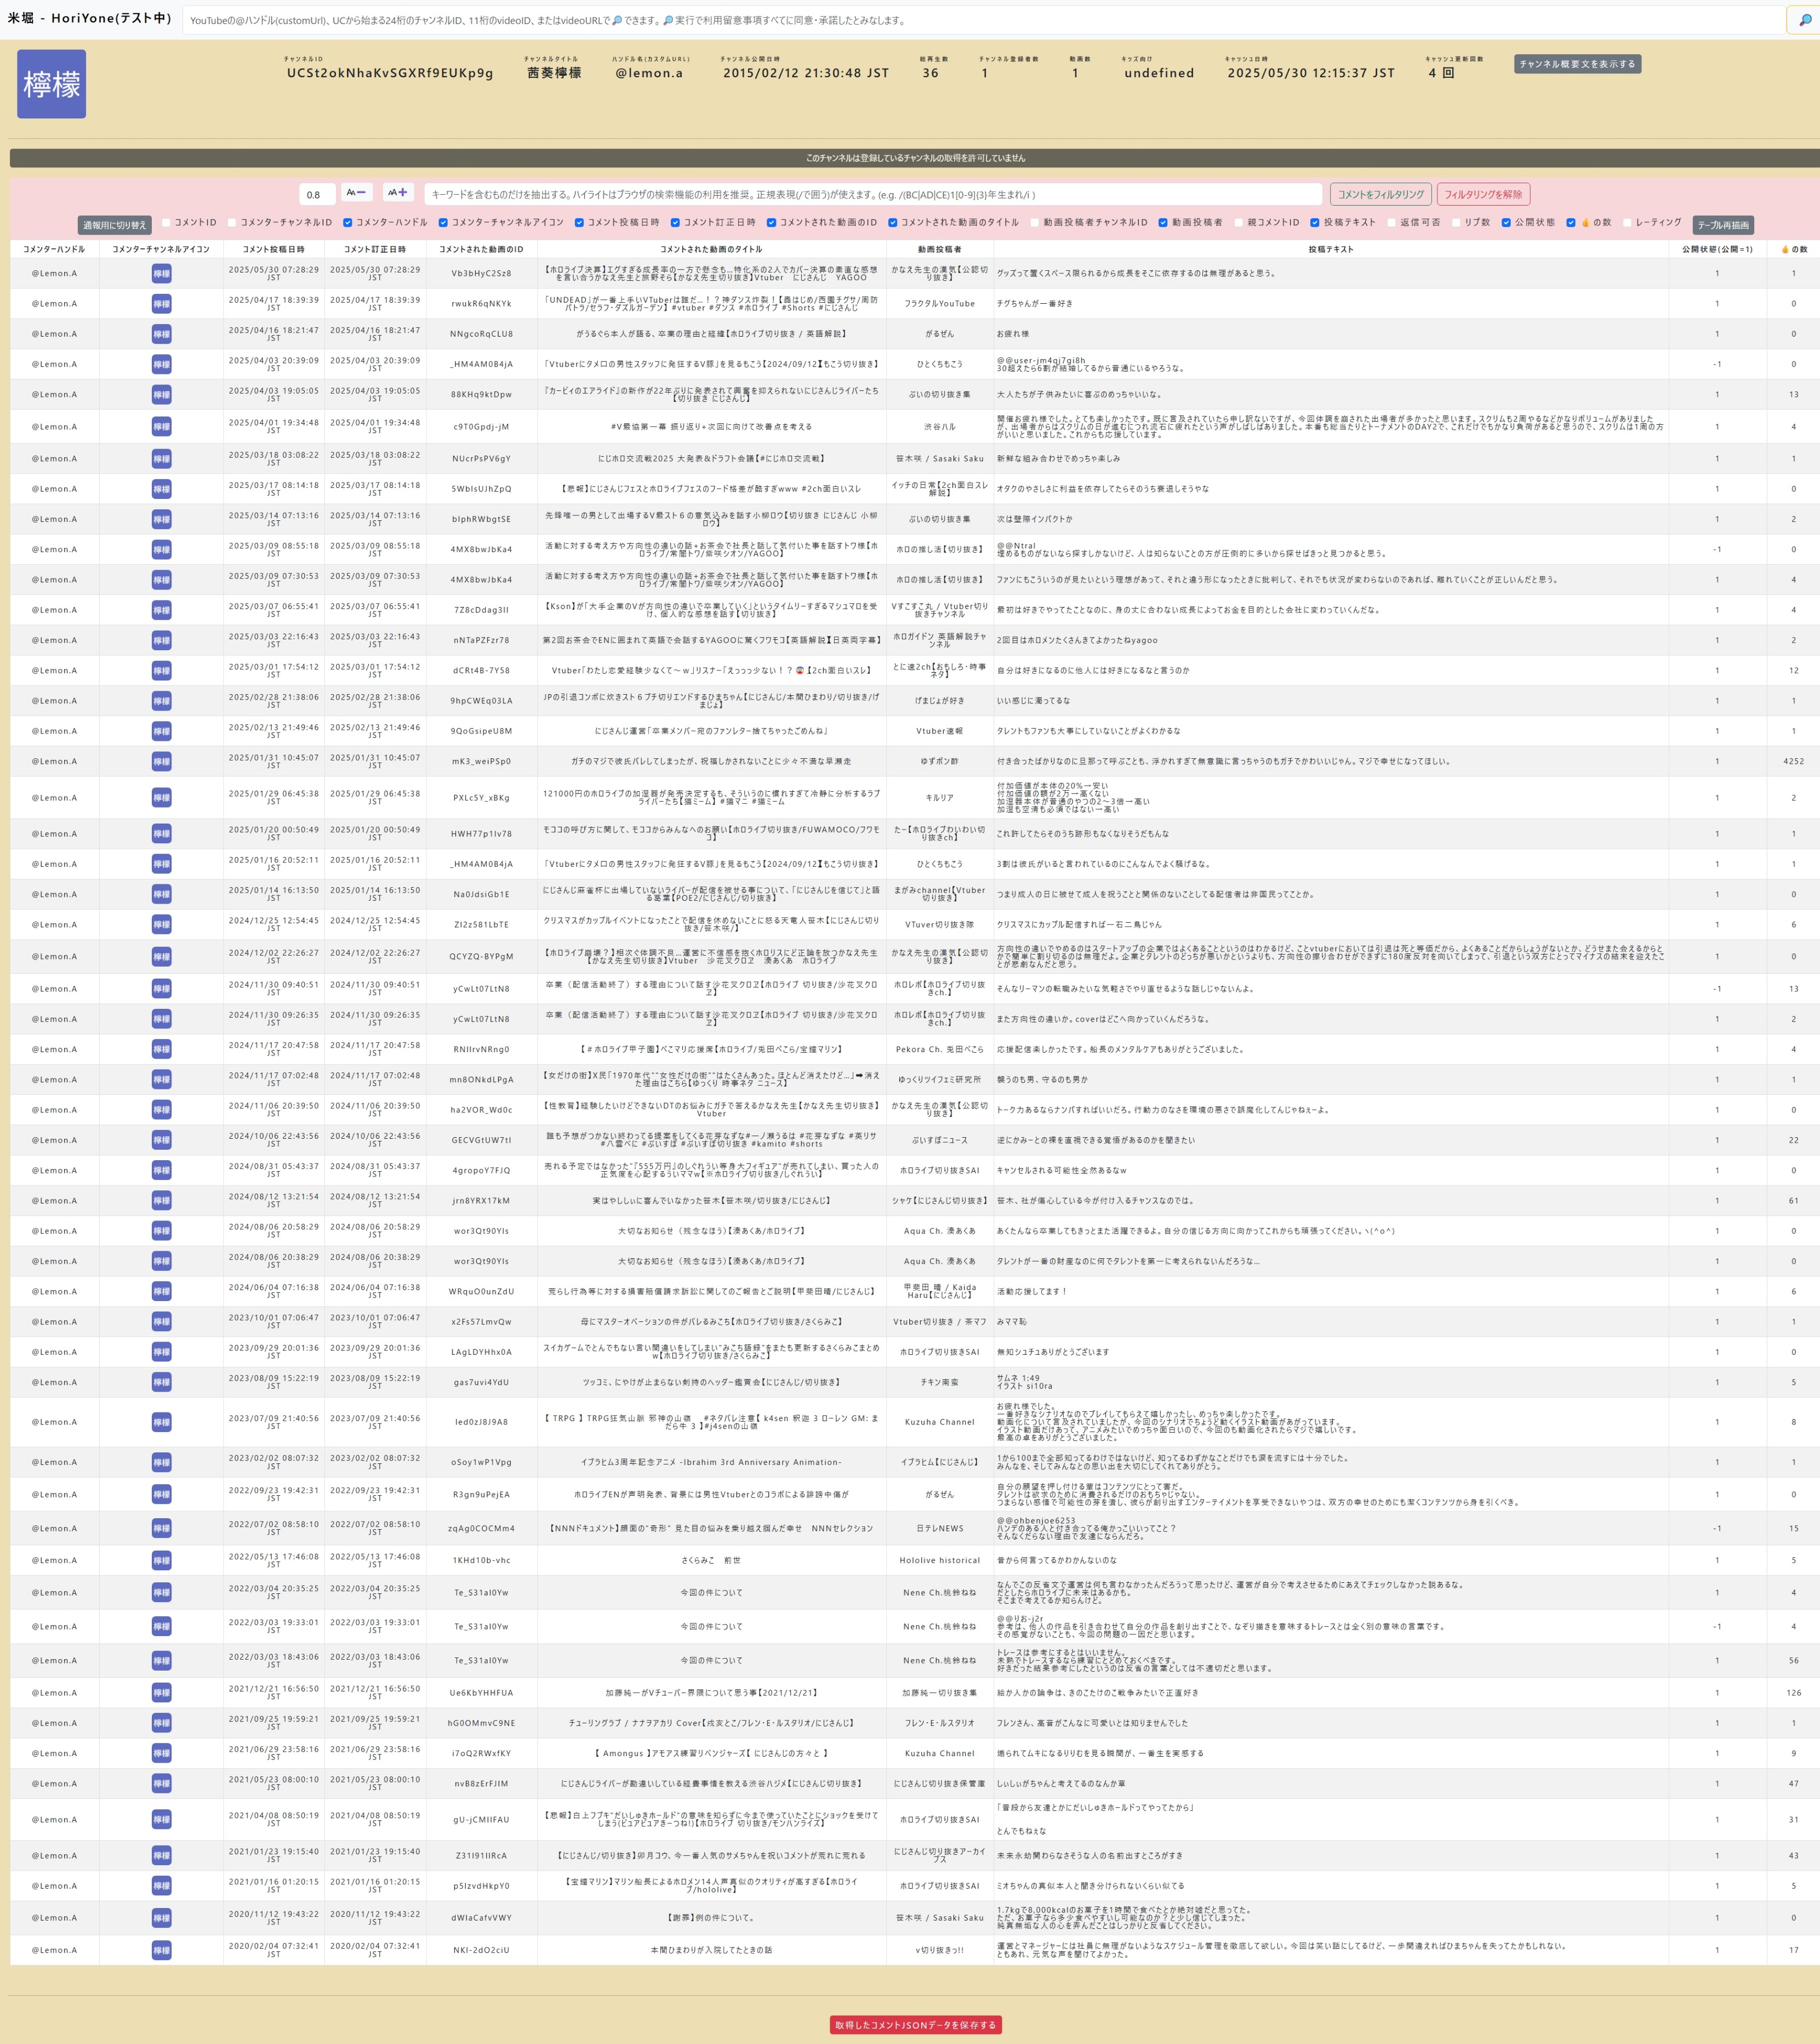Enable the コメンターチャンネルID checkbox

[232, 222]
